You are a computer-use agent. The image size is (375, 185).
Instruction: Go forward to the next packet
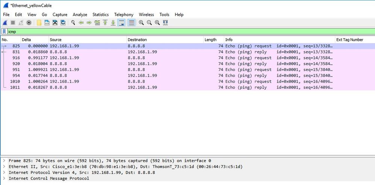pyautogui.click(x=89, y=23)
